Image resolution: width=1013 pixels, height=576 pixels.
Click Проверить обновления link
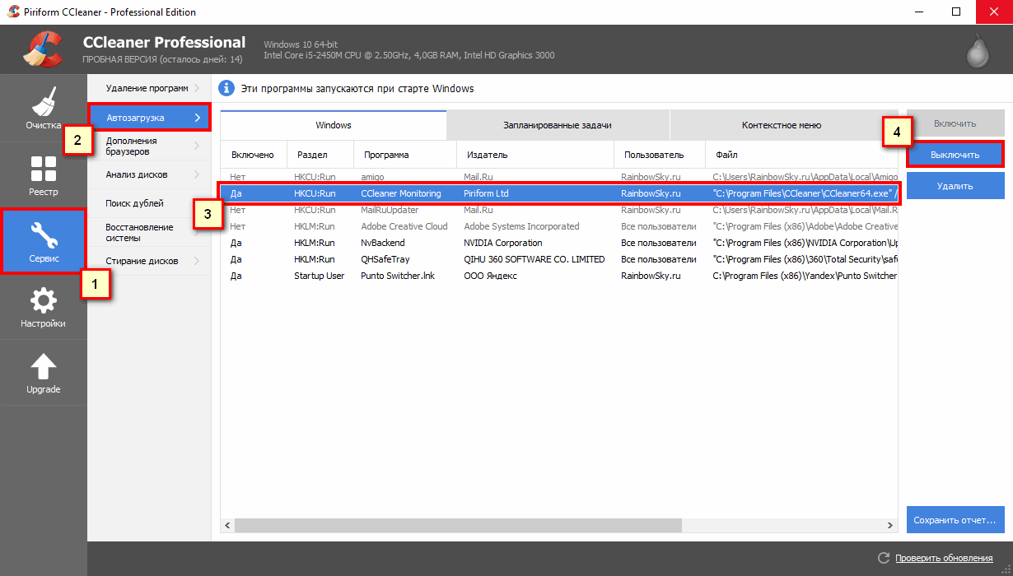tap(944, 558)
